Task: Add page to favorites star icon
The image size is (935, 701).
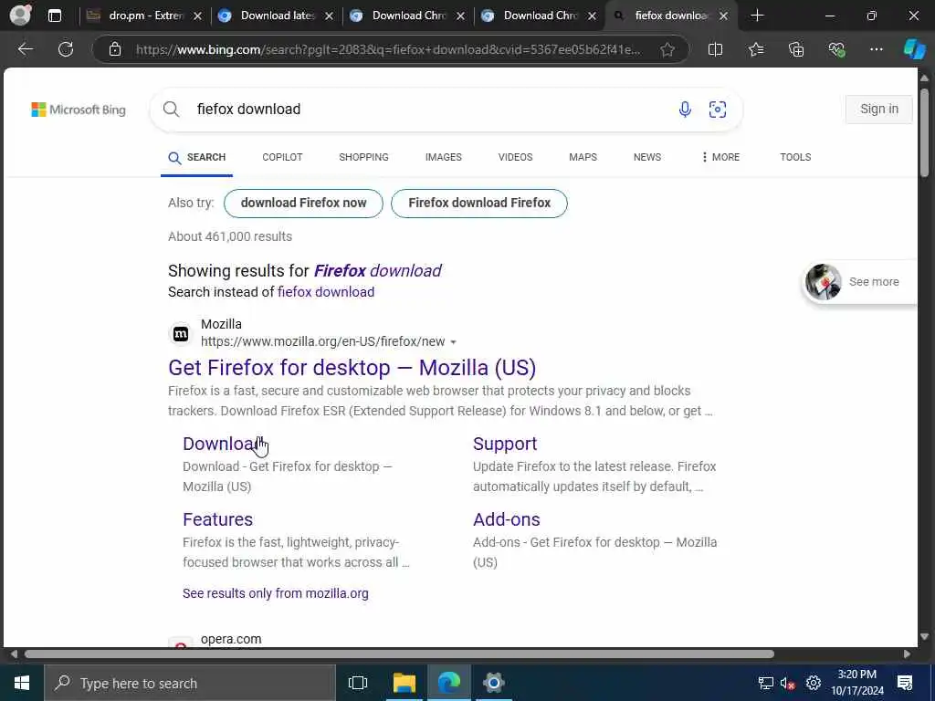Action: pos(667,49)
